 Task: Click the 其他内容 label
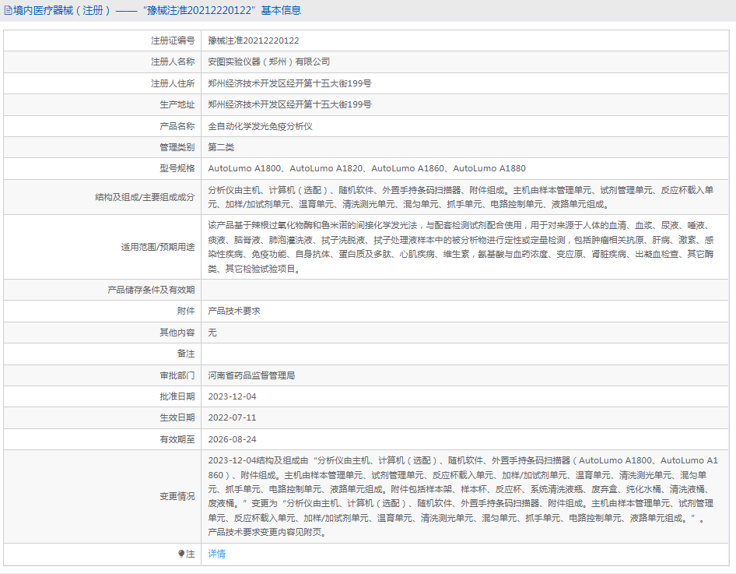pyautogui.click(x=177, y=332)
